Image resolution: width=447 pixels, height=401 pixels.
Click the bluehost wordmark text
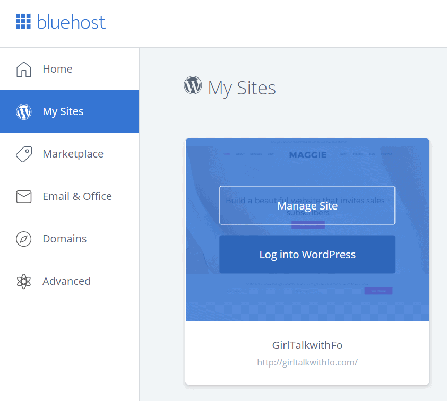71,22
